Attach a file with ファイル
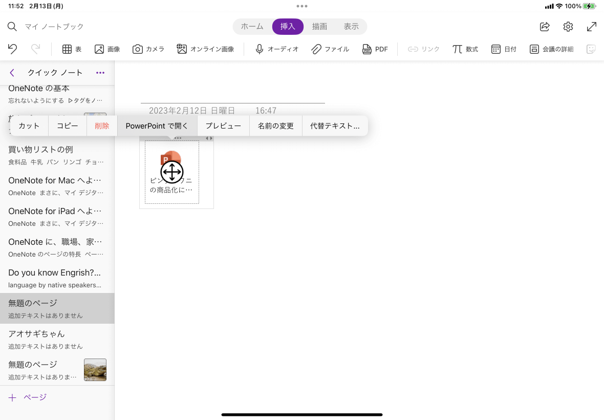604x420 pixels. (330, 49)
